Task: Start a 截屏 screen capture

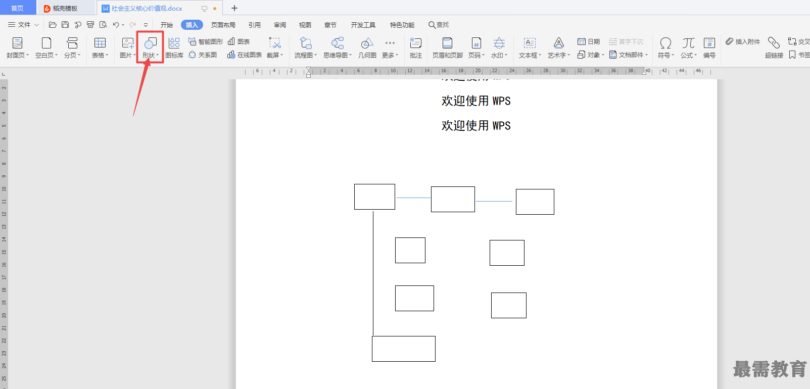Action: [275, 48]
